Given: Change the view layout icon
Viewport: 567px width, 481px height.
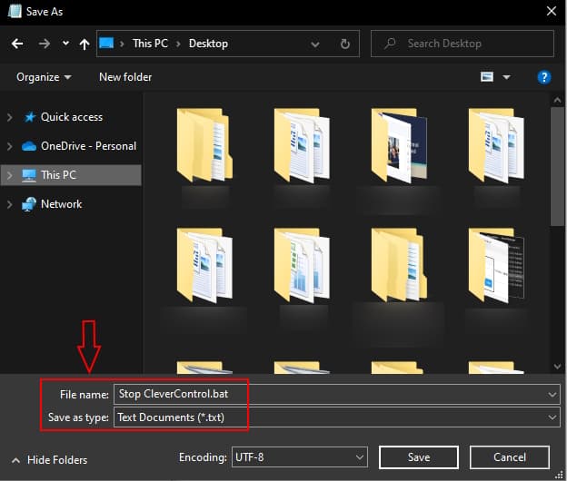Looking at the screenshot, I should [x=487, y=76].
